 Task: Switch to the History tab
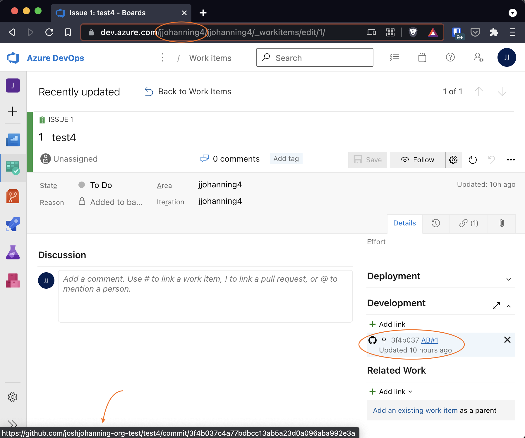436,223
